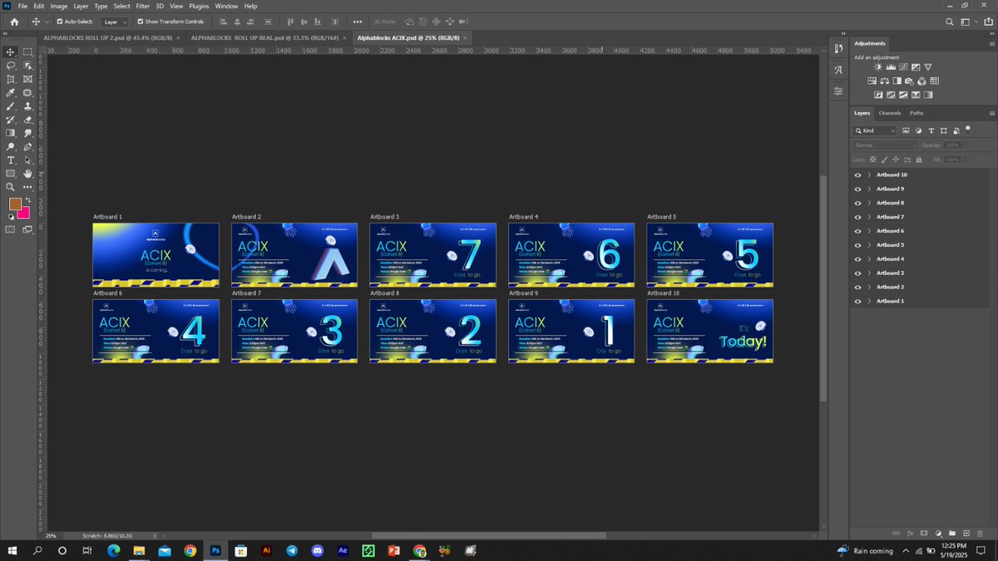
Task: Select the Eraser tool
Action: point(27,119)
